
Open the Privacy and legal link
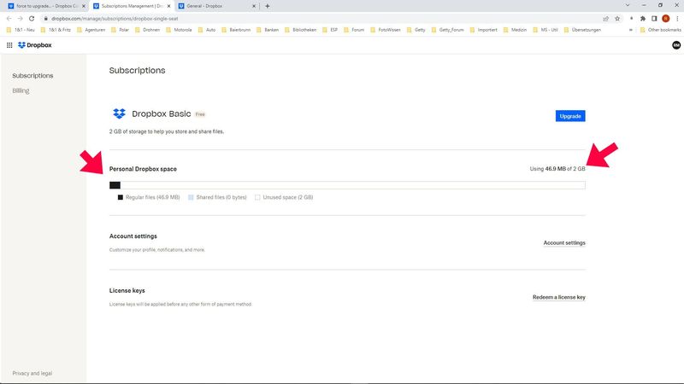(32, 374)
